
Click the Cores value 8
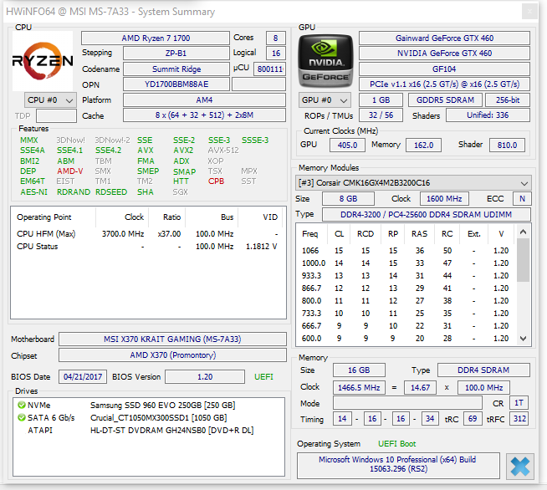(276, 38)
